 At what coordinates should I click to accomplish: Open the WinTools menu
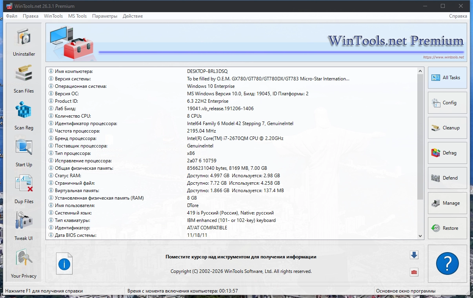(x=53, y=16)
